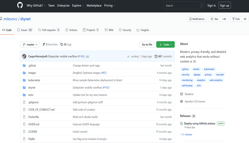Click the self-hosted topic tag
Viewport: 249px width, 143px height.
pyautogui.click(x=187, y=85)
